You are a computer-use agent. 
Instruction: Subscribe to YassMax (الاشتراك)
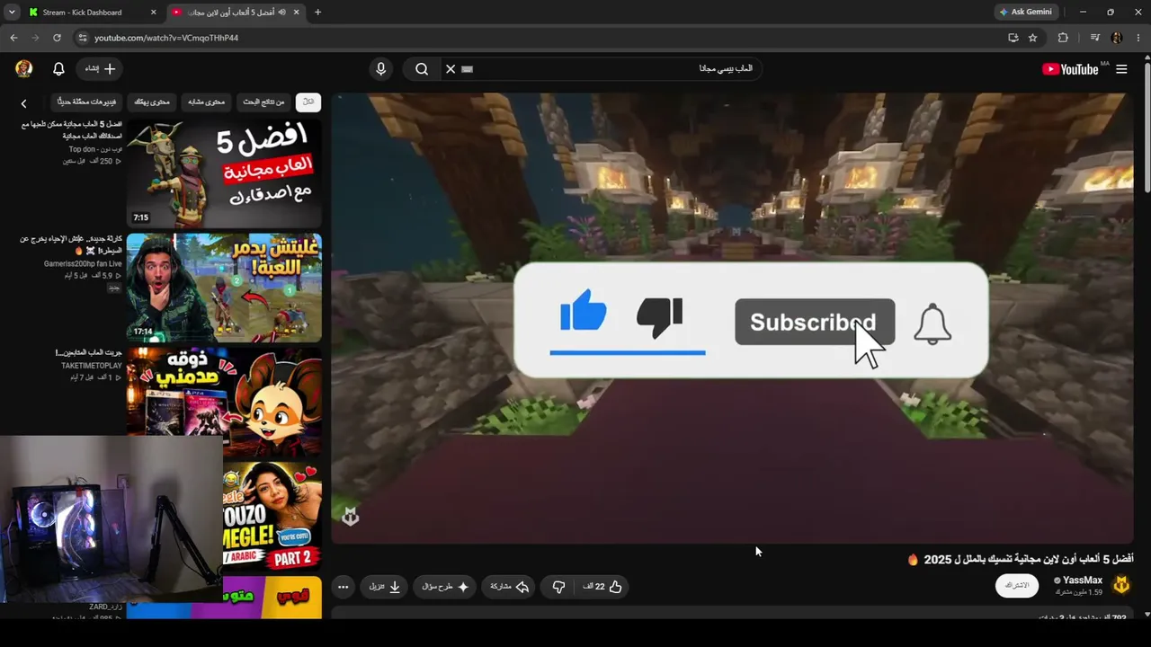tap(1017, 586)
